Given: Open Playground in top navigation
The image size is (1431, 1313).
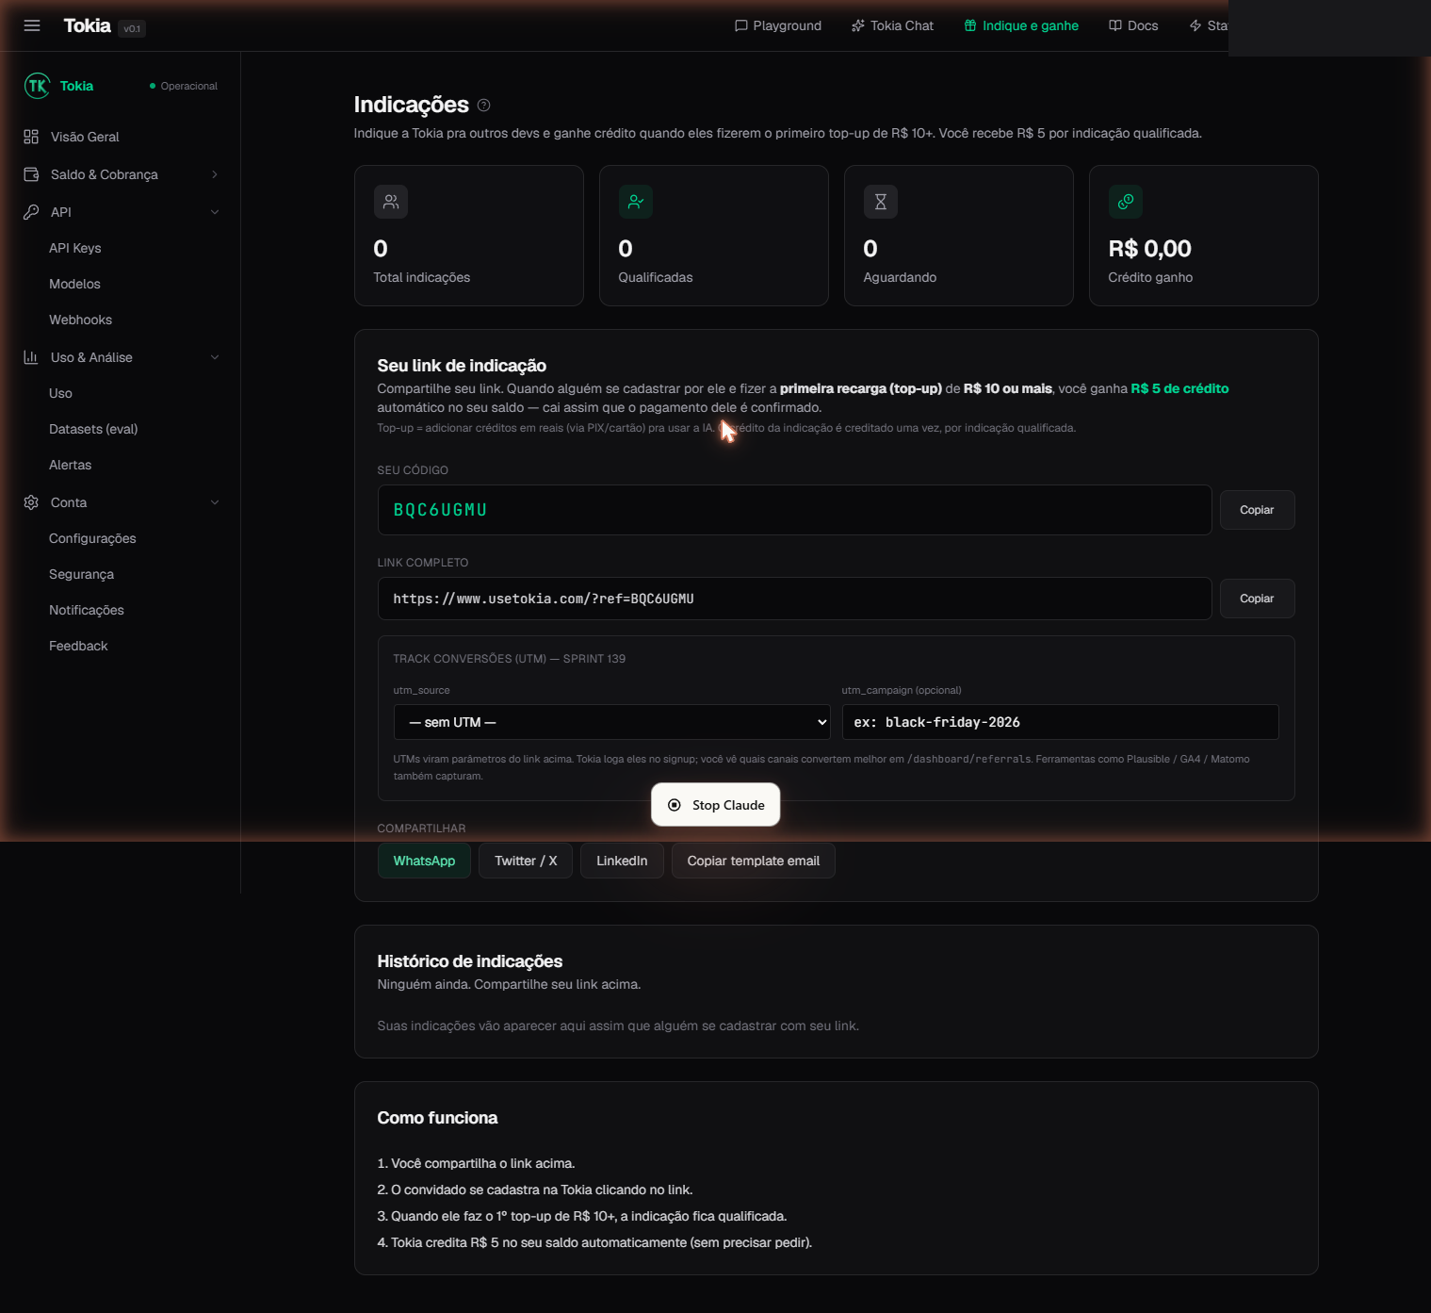Looking at the screenshot, I should 778,25.
